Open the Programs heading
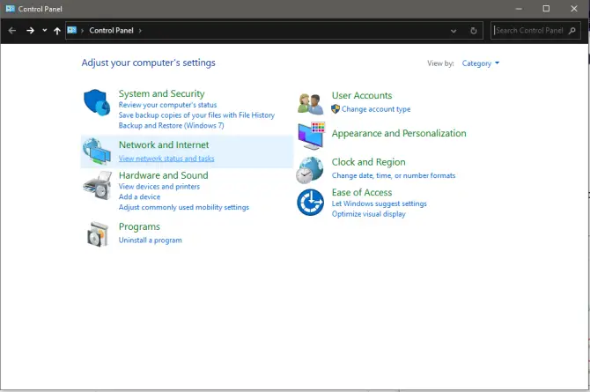590x392 pixels. (x=139, y=227)
